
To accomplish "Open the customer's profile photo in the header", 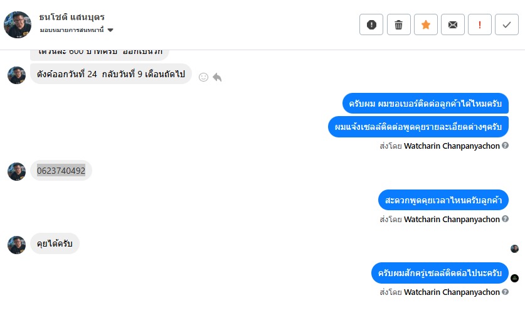I will (x=18, y=24).
